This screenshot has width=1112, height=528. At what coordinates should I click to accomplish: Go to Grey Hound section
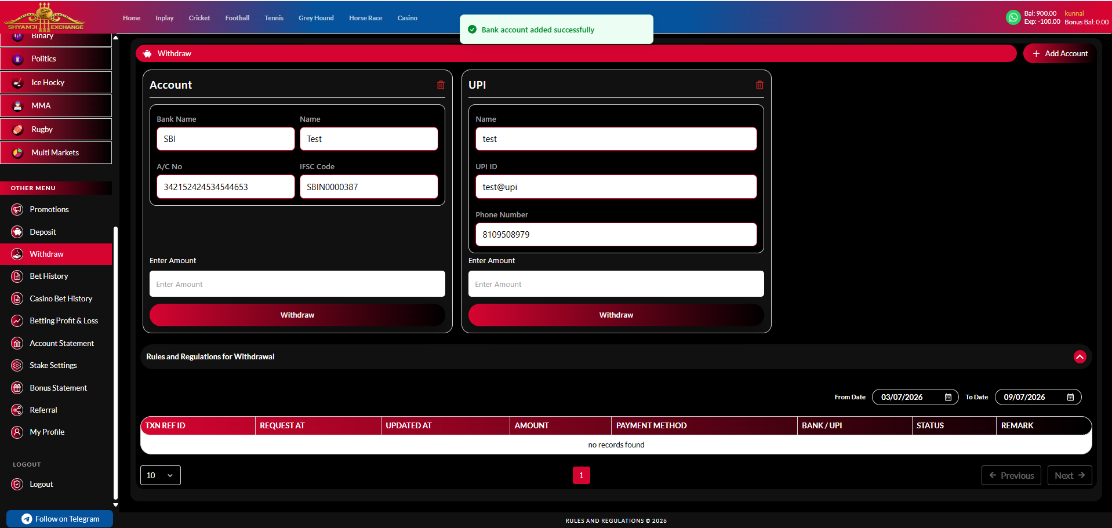316,18
